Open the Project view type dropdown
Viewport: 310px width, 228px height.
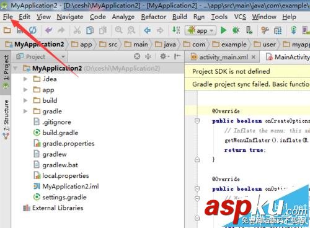point(41,56)
